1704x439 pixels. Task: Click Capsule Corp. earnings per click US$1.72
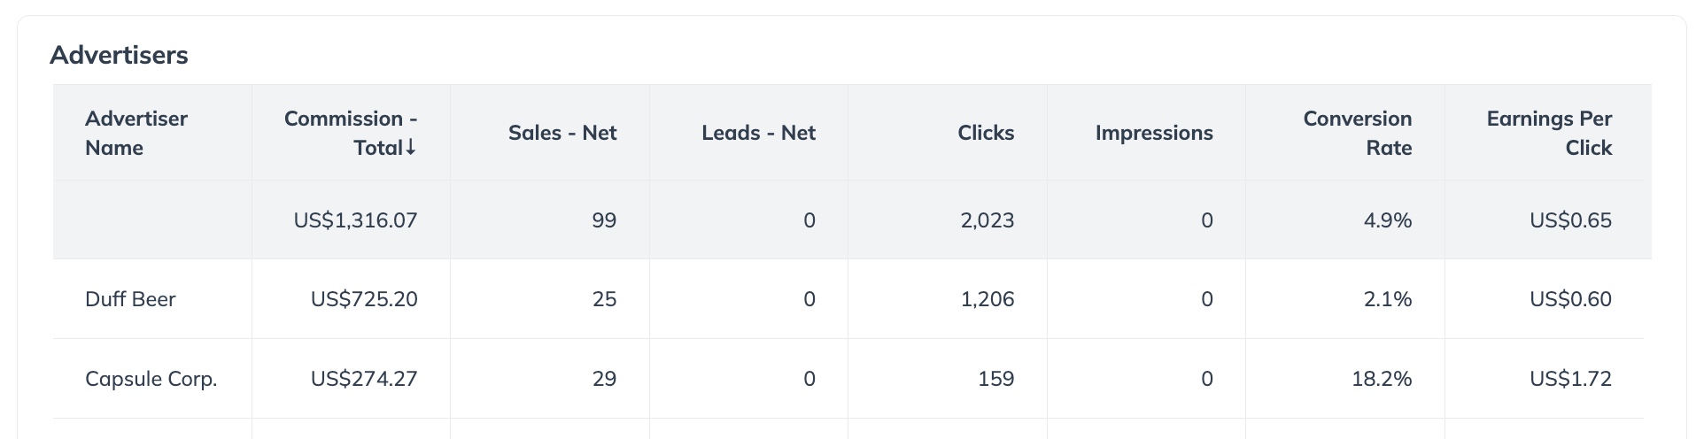click(x=1570, y=379)
